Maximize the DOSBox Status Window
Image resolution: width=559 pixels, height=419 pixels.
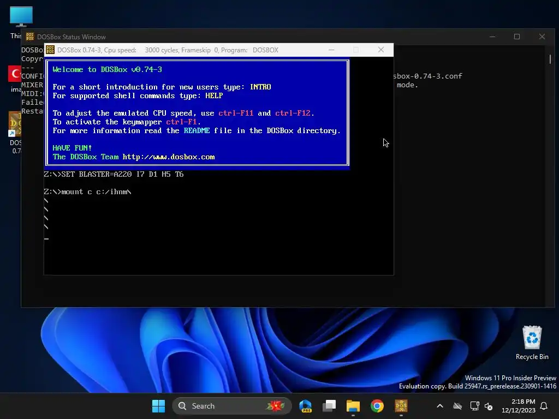[517, 37]
